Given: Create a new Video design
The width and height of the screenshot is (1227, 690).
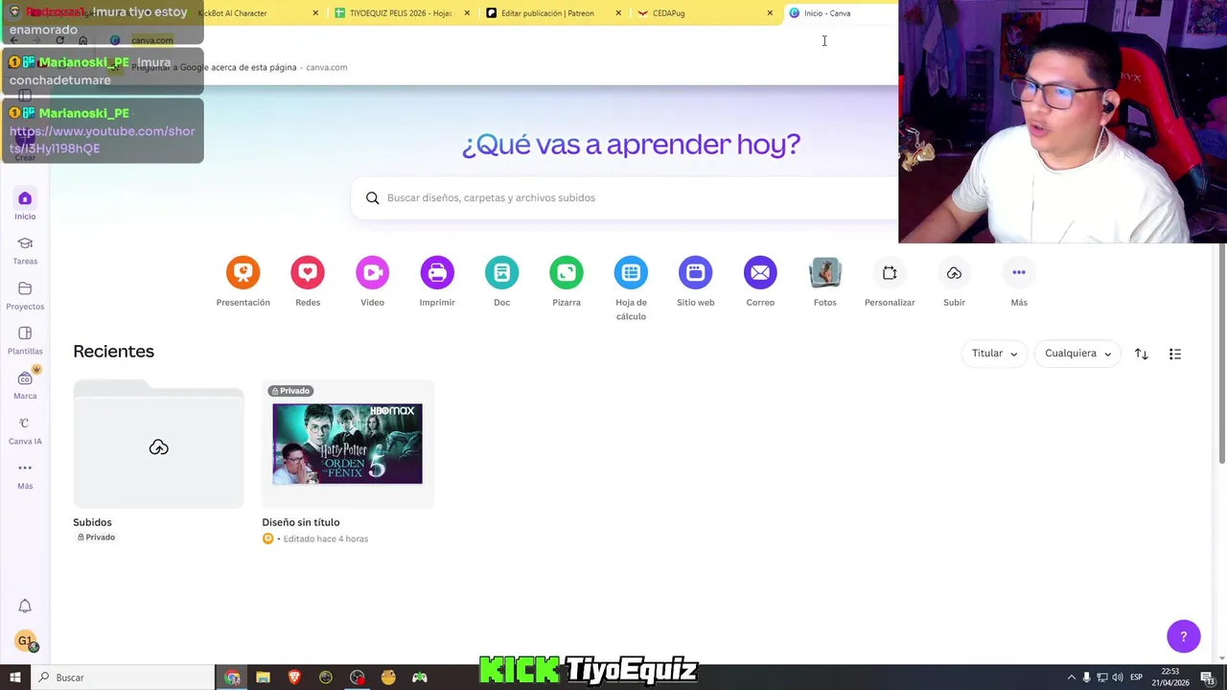Looking at the screenshot, I should point(372,273).
